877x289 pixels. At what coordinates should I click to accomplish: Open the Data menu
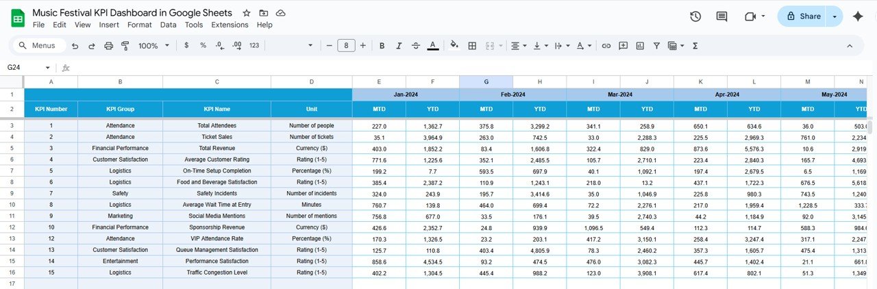[168, 25]
